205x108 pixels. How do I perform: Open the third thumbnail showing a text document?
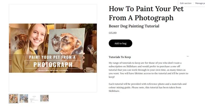click(34, 98)
